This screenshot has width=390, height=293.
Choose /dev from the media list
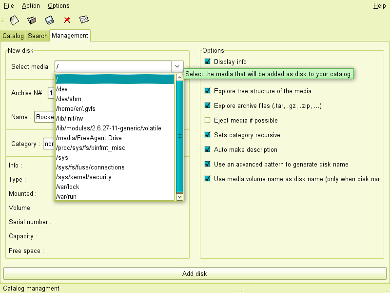(115, 89)
